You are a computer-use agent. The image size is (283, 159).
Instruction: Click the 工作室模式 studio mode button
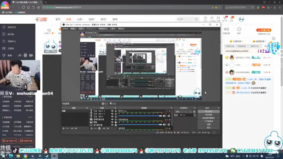pos(209,121)
